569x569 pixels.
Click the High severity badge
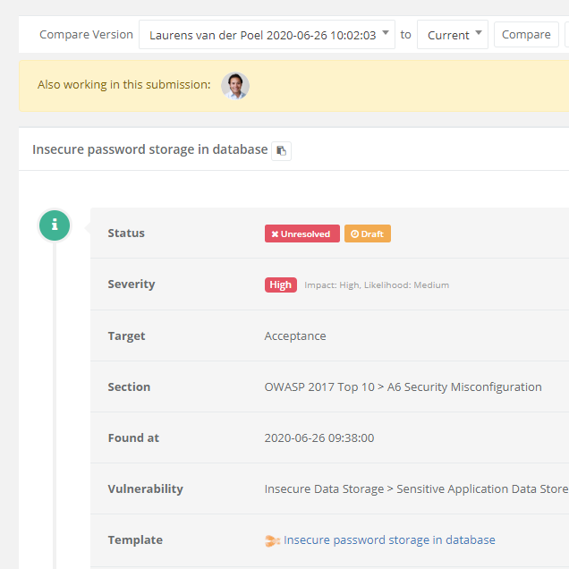[x=281, y=284]
